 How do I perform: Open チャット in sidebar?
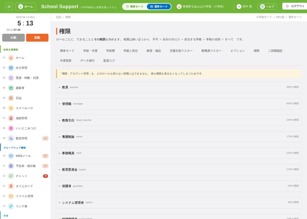[25, 176]
